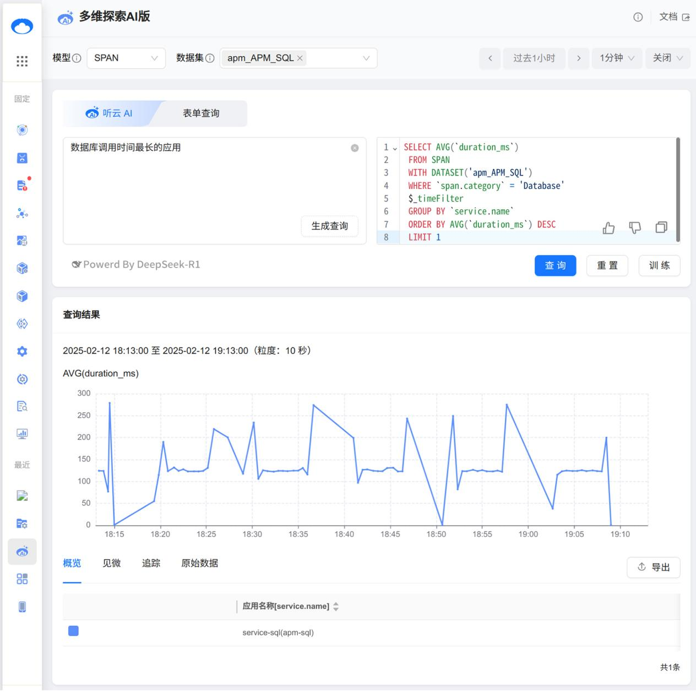The width and height of the screenshot is (696, 692).
Task: Open the node topology graph sidebar icon
Action: pos(22,213)
